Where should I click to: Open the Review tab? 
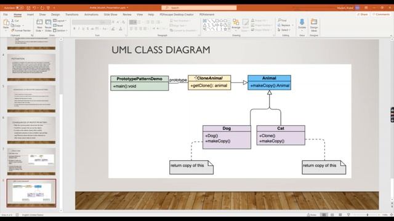(127, 15)
